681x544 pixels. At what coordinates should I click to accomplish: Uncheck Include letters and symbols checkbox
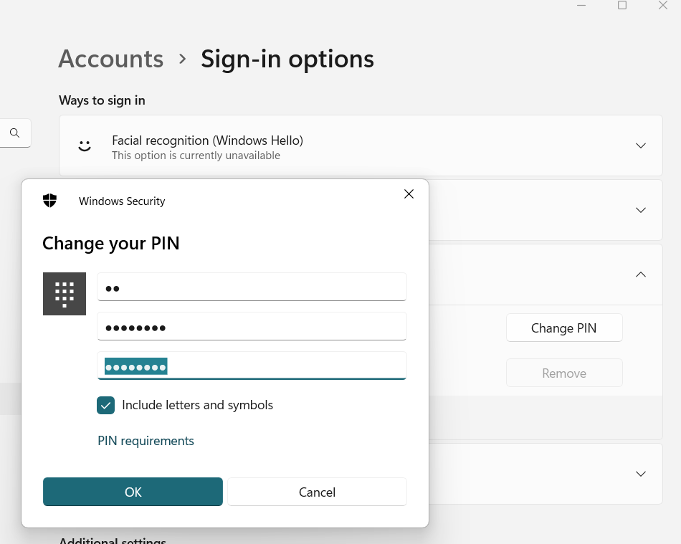[x=106, y=406]
